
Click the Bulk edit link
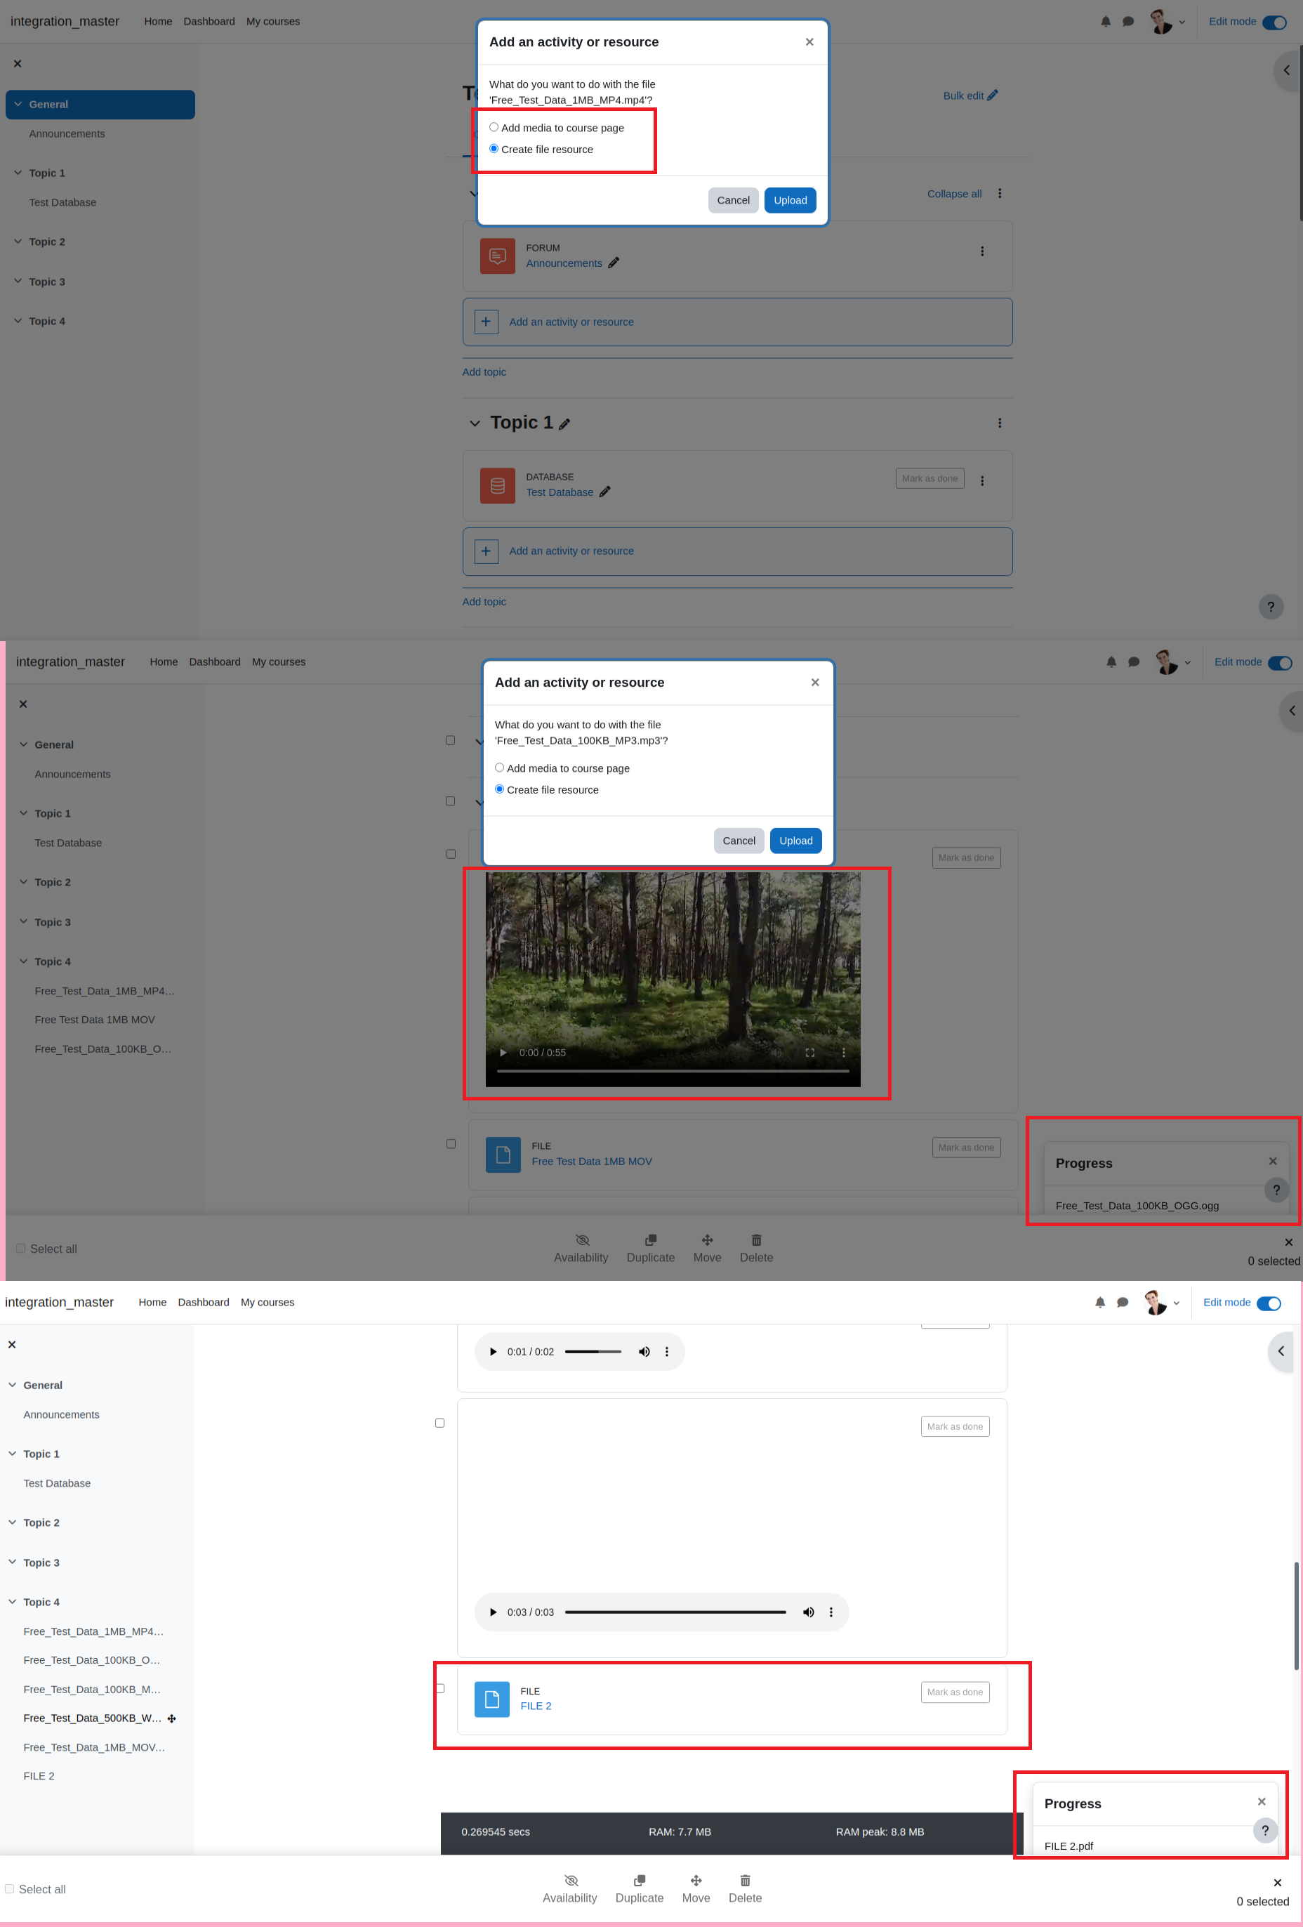click(970, 96)
